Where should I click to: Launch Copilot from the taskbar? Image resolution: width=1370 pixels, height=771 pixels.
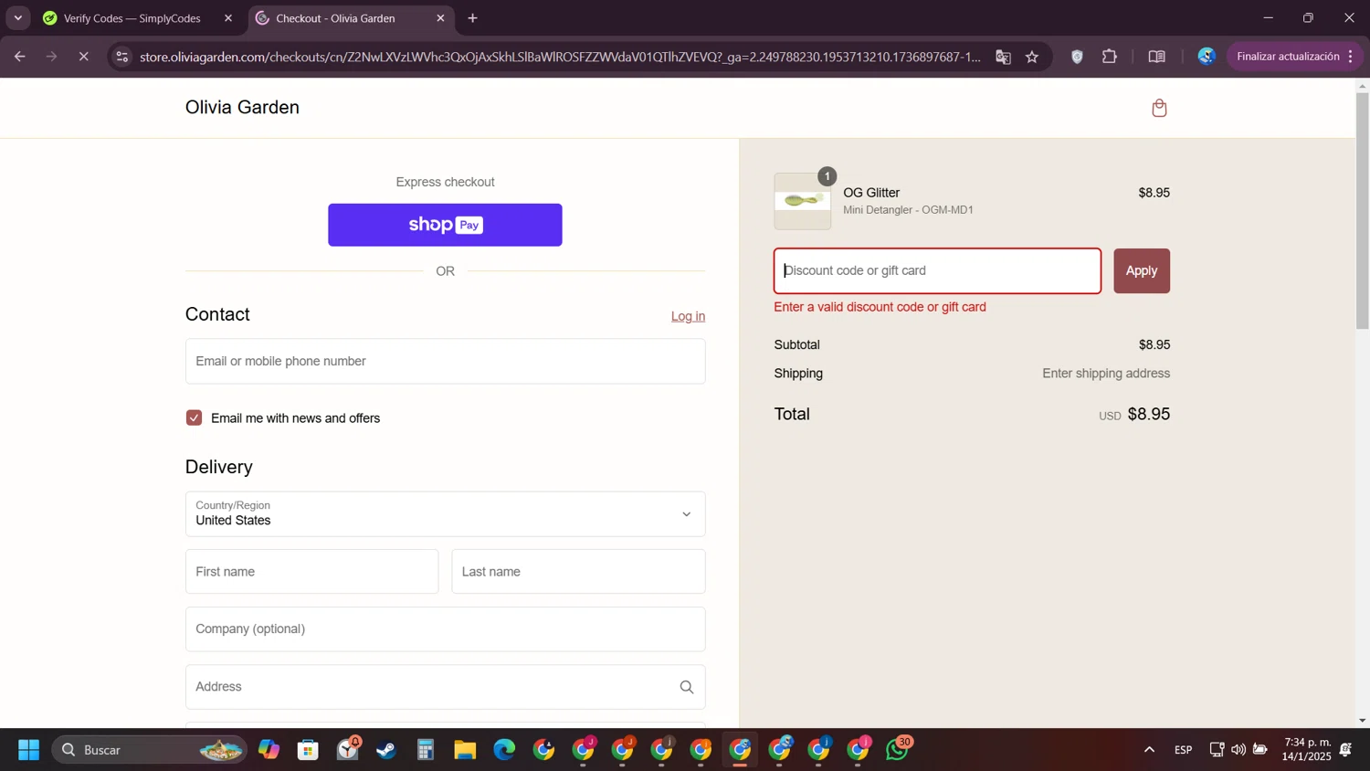click(269, 750)
